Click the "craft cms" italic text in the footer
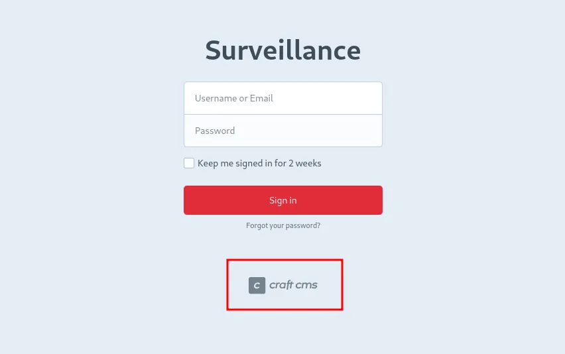This screenshot has width=565, height=354. [293, 285]
